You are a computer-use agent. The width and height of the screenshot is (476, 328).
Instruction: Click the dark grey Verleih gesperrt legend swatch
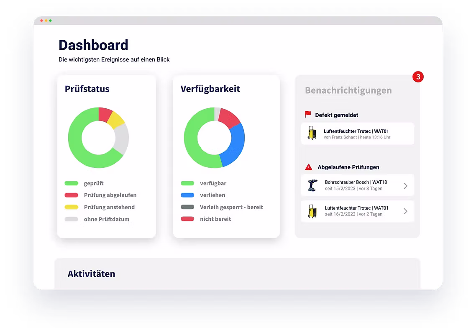[x=187, y=207]
